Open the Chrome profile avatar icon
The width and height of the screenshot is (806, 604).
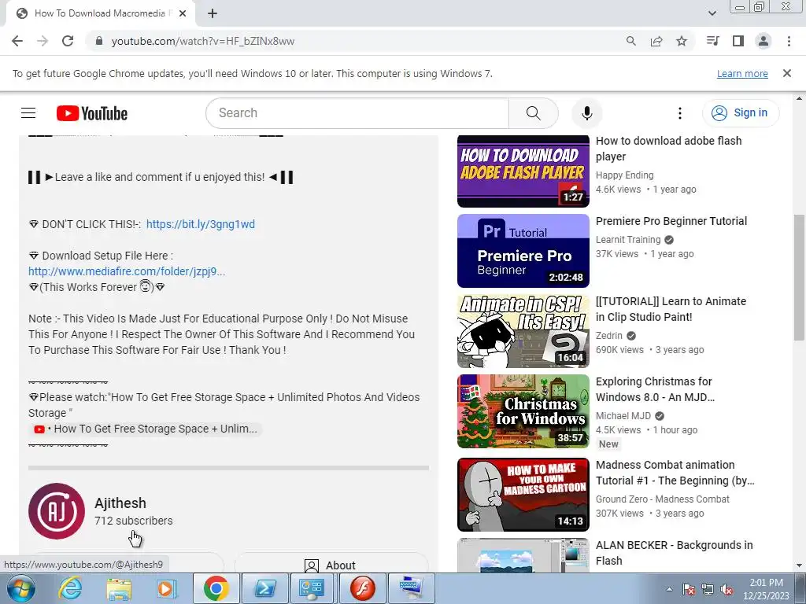click(763, 41)
